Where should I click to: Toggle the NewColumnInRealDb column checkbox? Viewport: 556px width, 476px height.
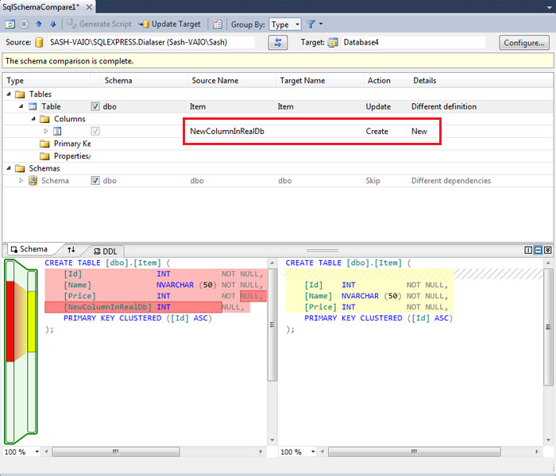tap(95, 131)
